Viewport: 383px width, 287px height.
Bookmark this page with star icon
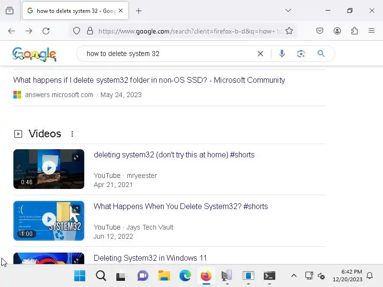click(x=289, y=31)
